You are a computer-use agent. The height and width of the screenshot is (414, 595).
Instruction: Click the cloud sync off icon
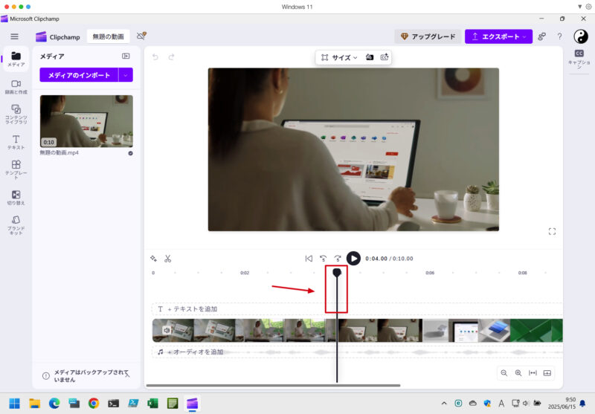141,36
